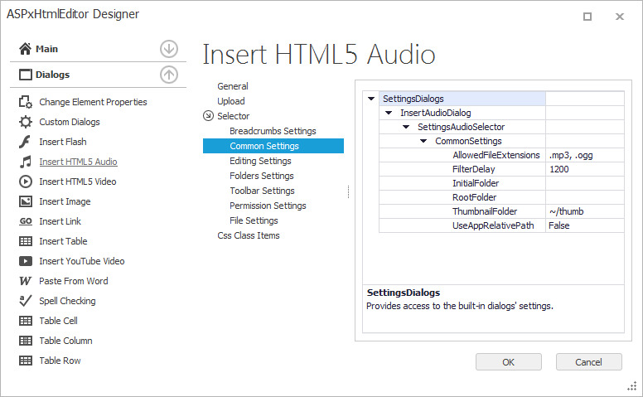Collapse the SettingsAudioSelector node
This screenshot has height=397, width=643.
(406, 127)
